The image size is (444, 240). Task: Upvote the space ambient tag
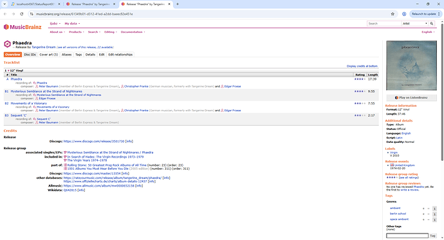coord(423,219)
